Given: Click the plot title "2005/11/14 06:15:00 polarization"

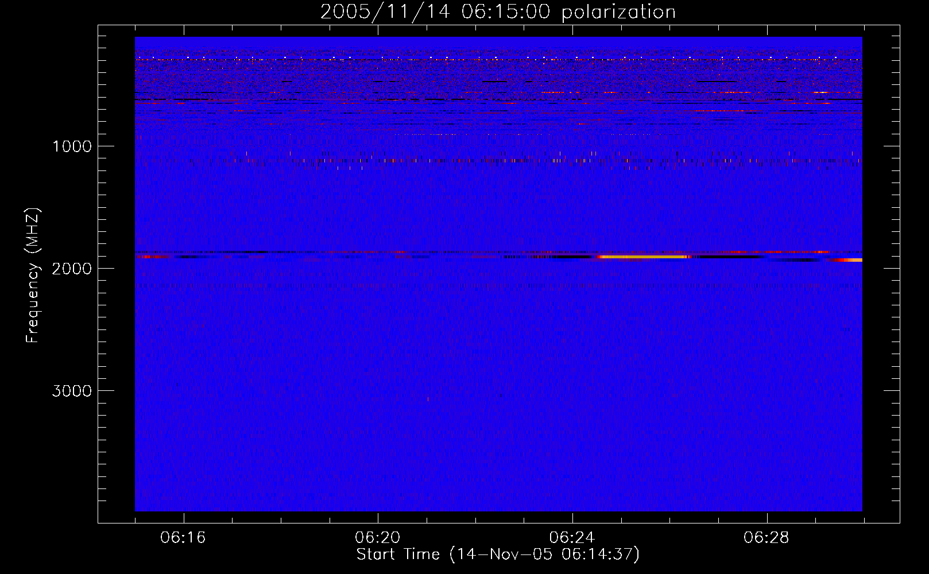Looking at the screenshot, I should [x=498, y=12].
